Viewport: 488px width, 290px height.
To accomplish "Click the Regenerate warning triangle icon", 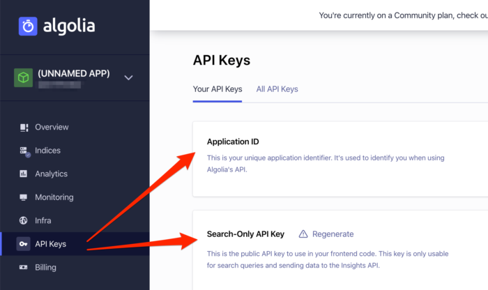I will coord(303,234).
